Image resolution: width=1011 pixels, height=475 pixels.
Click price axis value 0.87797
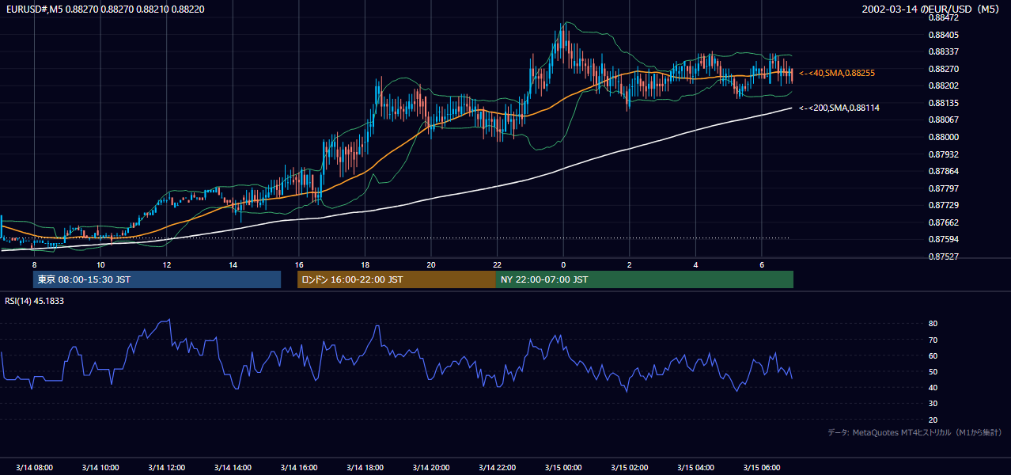pos(943,188)
